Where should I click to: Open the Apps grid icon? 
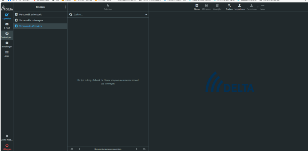click(x=7, y=54)
